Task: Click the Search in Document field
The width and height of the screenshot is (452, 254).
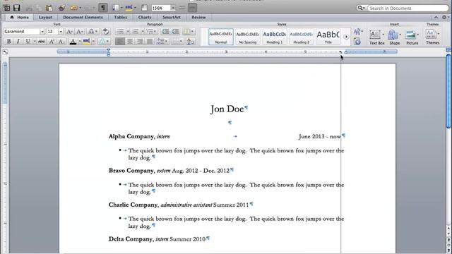Action: tap(408, 8)
